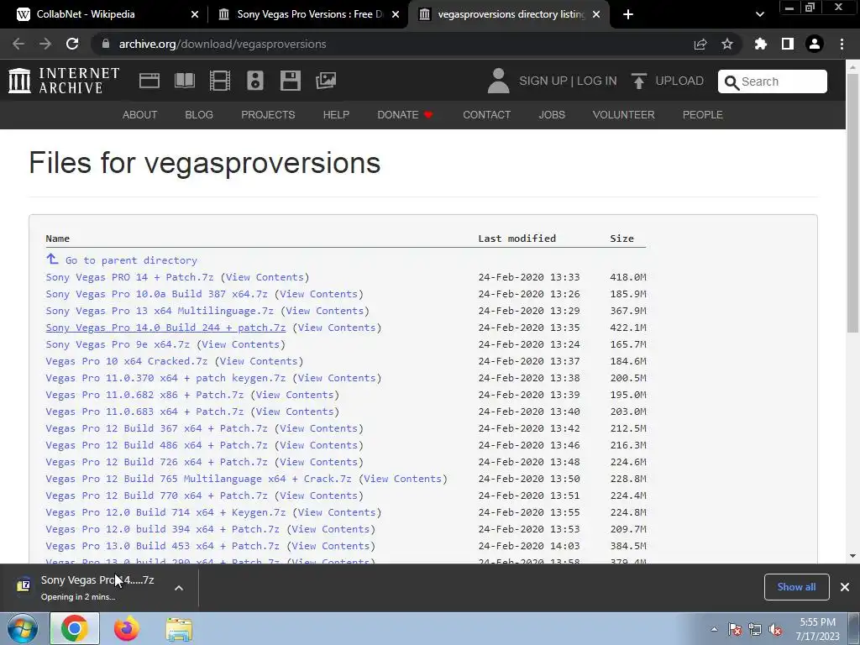
Task: Open the BLOG menu item
Action: [x=199, y=114]
